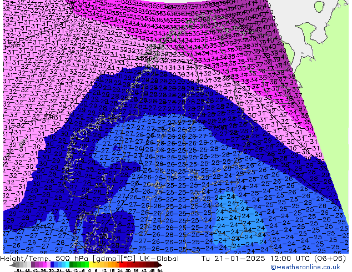Click the right dark maroon arrow end of scale
This screenshot has height=272, width=352.
(160, 265)
